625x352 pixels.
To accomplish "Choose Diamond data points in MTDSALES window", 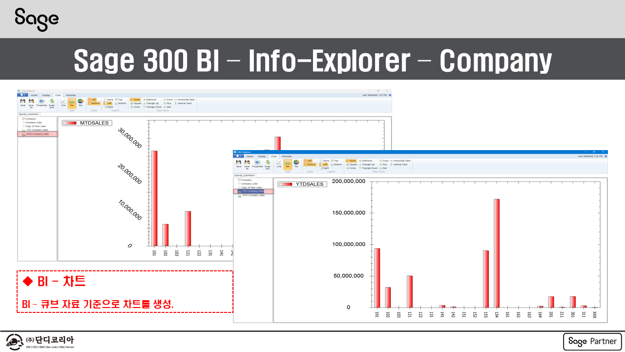I will pos(149,100).
